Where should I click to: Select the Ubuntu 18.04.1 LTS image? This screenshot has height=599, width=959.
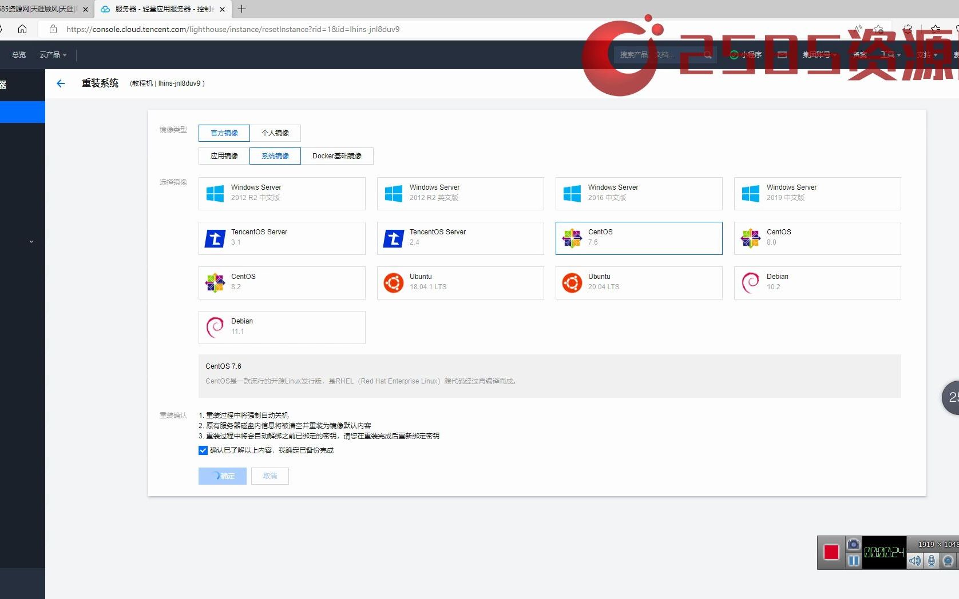point(461,283)
